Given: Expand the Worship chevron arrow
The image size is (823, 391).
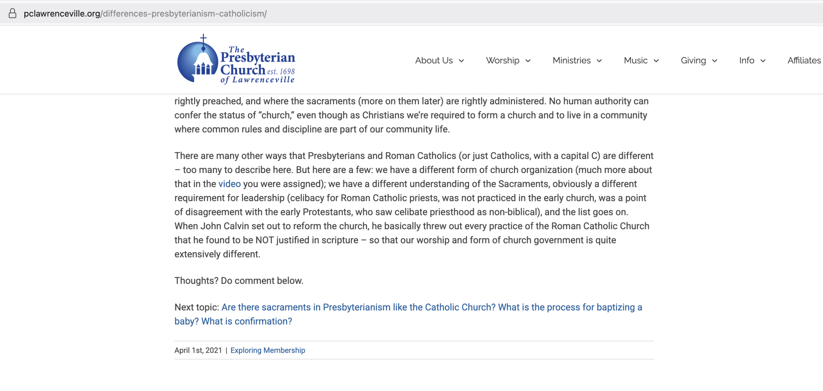Looking at the screenshot, I should [x=528, y=61].
